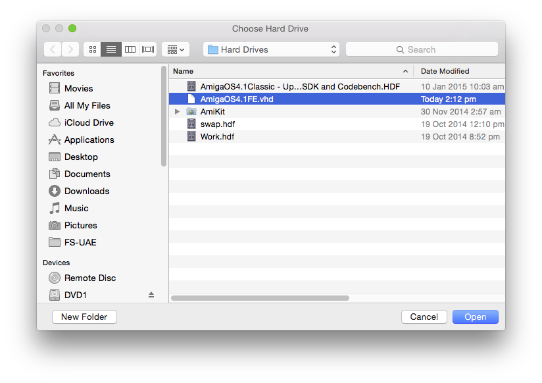Switch to list view
Image resolution: width=542 pixels, height=383 pixels.
111,49
